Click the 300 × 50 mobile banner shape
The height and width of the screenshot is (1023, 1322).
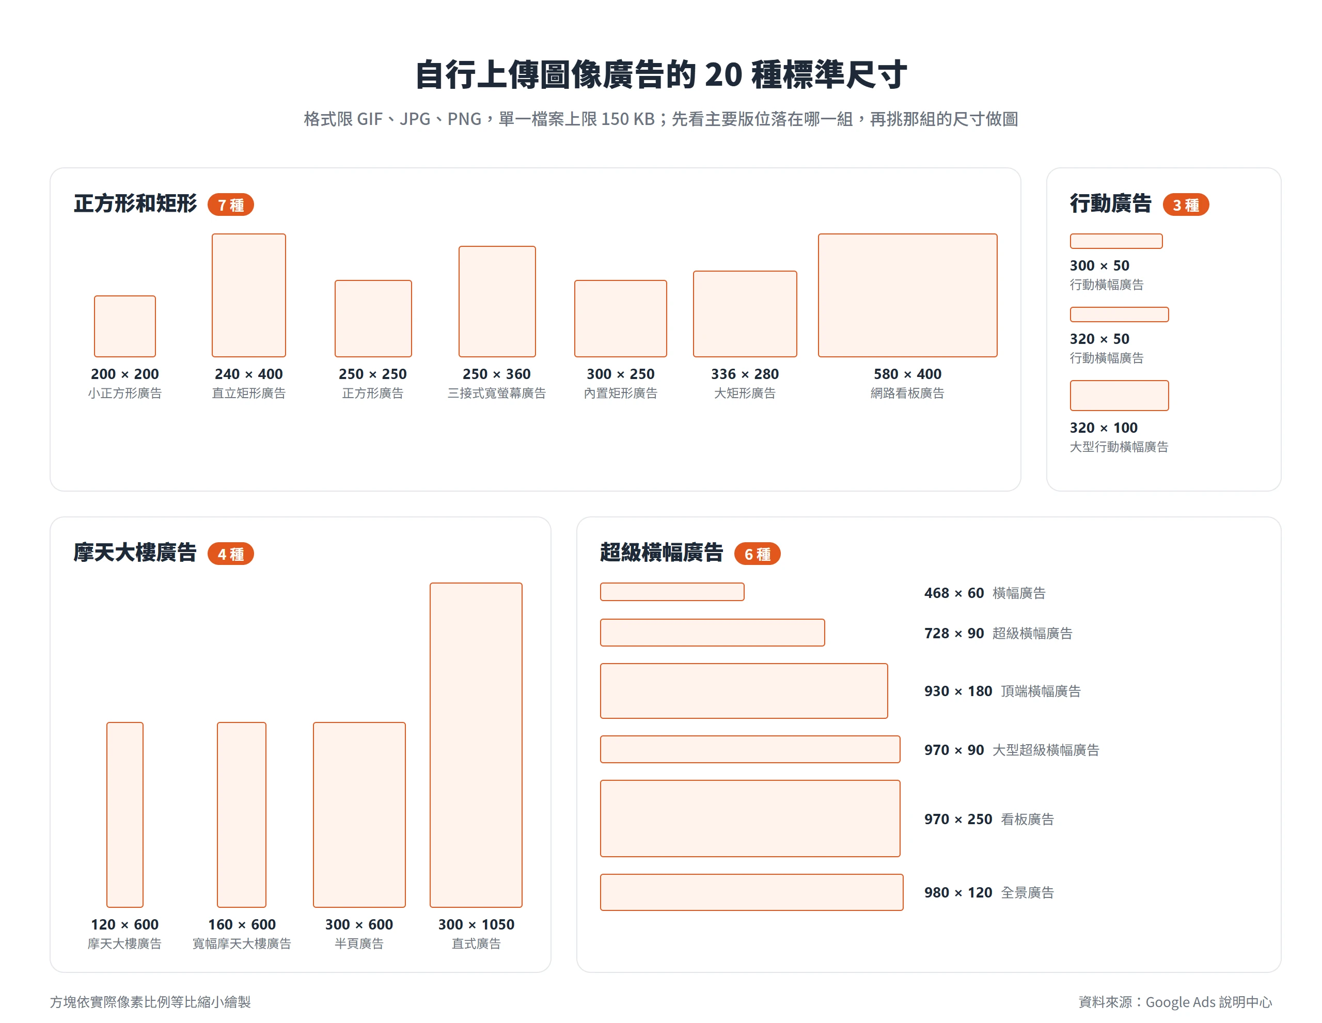tap(1116, 241)
